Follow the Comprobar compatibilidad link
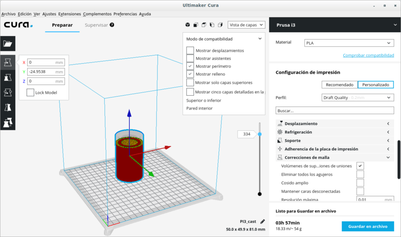This screenshot has height=237, width=401. (368, 55)
